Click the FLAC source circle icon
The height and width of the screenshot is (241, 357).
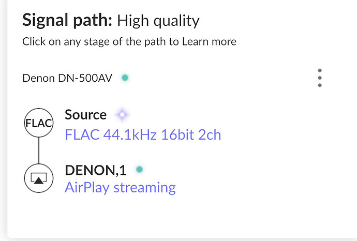click(39, 123)
